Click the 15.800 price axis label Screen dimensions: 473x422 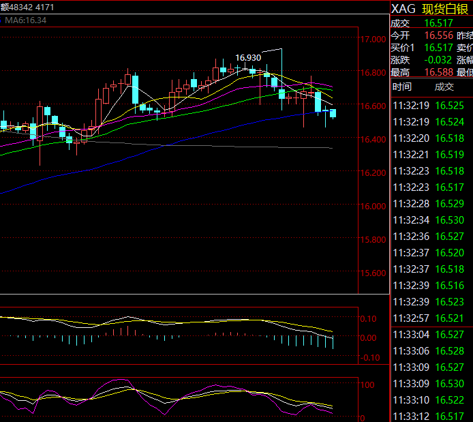click(373, 240)
